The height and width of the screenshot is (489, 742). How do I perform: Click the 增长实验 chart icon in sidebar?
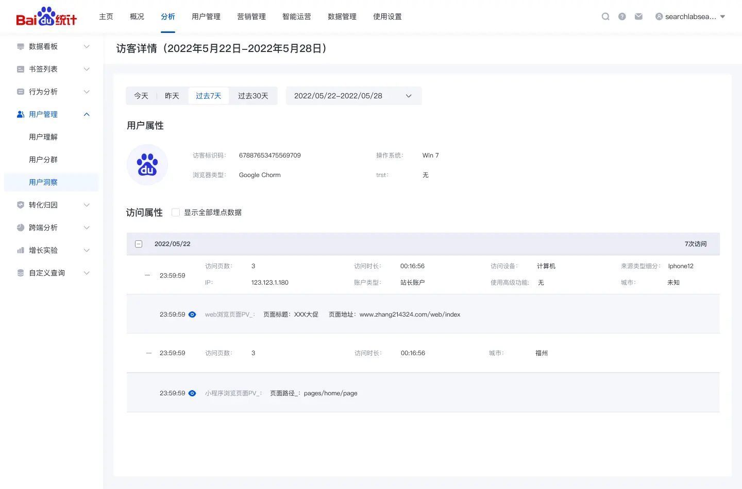(20, 250)
